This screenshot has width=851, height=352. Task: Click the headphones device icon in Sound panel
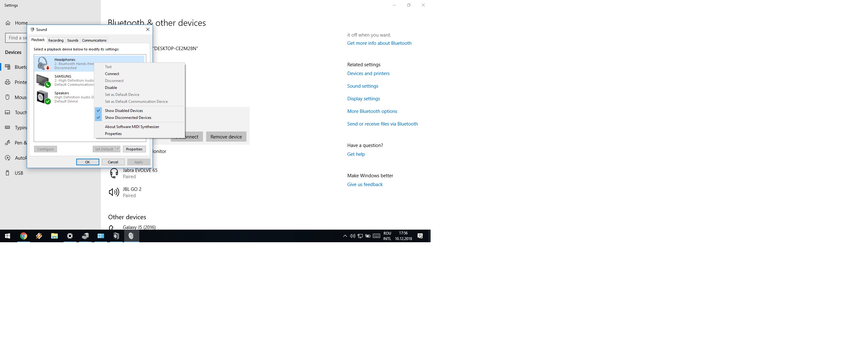pos(43,63)
